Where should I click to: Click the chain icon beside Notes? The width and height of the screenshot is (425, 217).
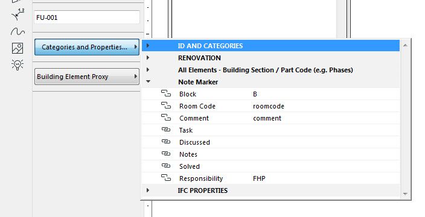tap(166, 154)
